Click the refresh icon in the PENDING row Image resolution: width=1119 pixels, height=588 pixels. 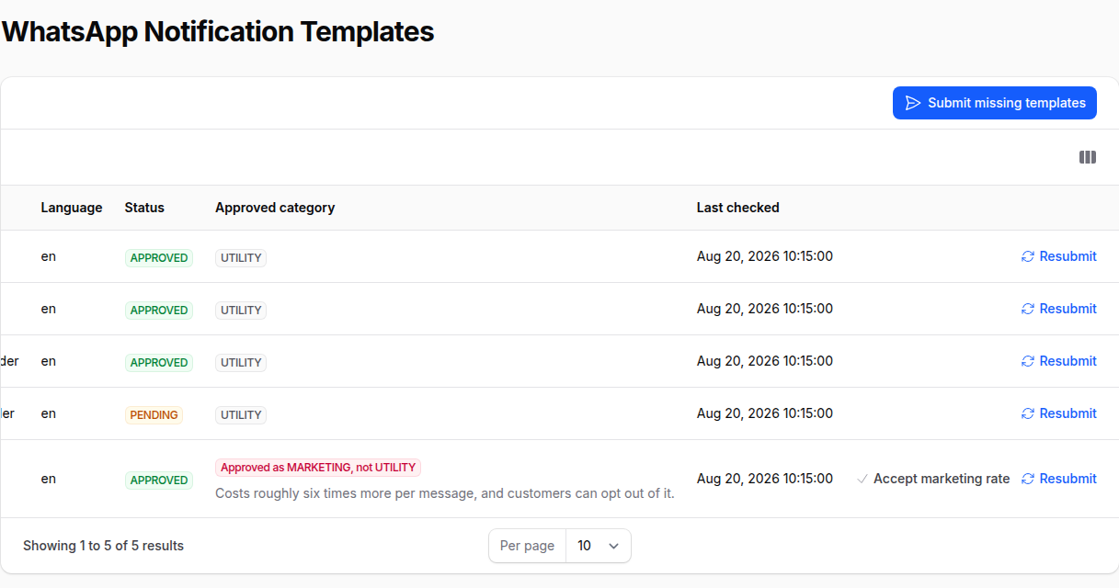coord(1028,413)
